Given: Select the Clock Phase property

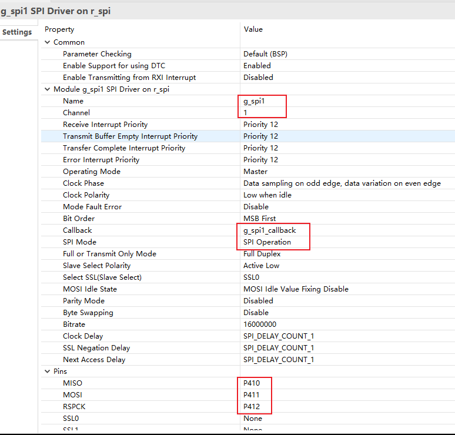Looking at the screenshot, I should (83, 183).
